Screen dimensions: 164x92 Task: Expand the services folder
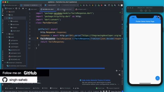tap(9, 25)
